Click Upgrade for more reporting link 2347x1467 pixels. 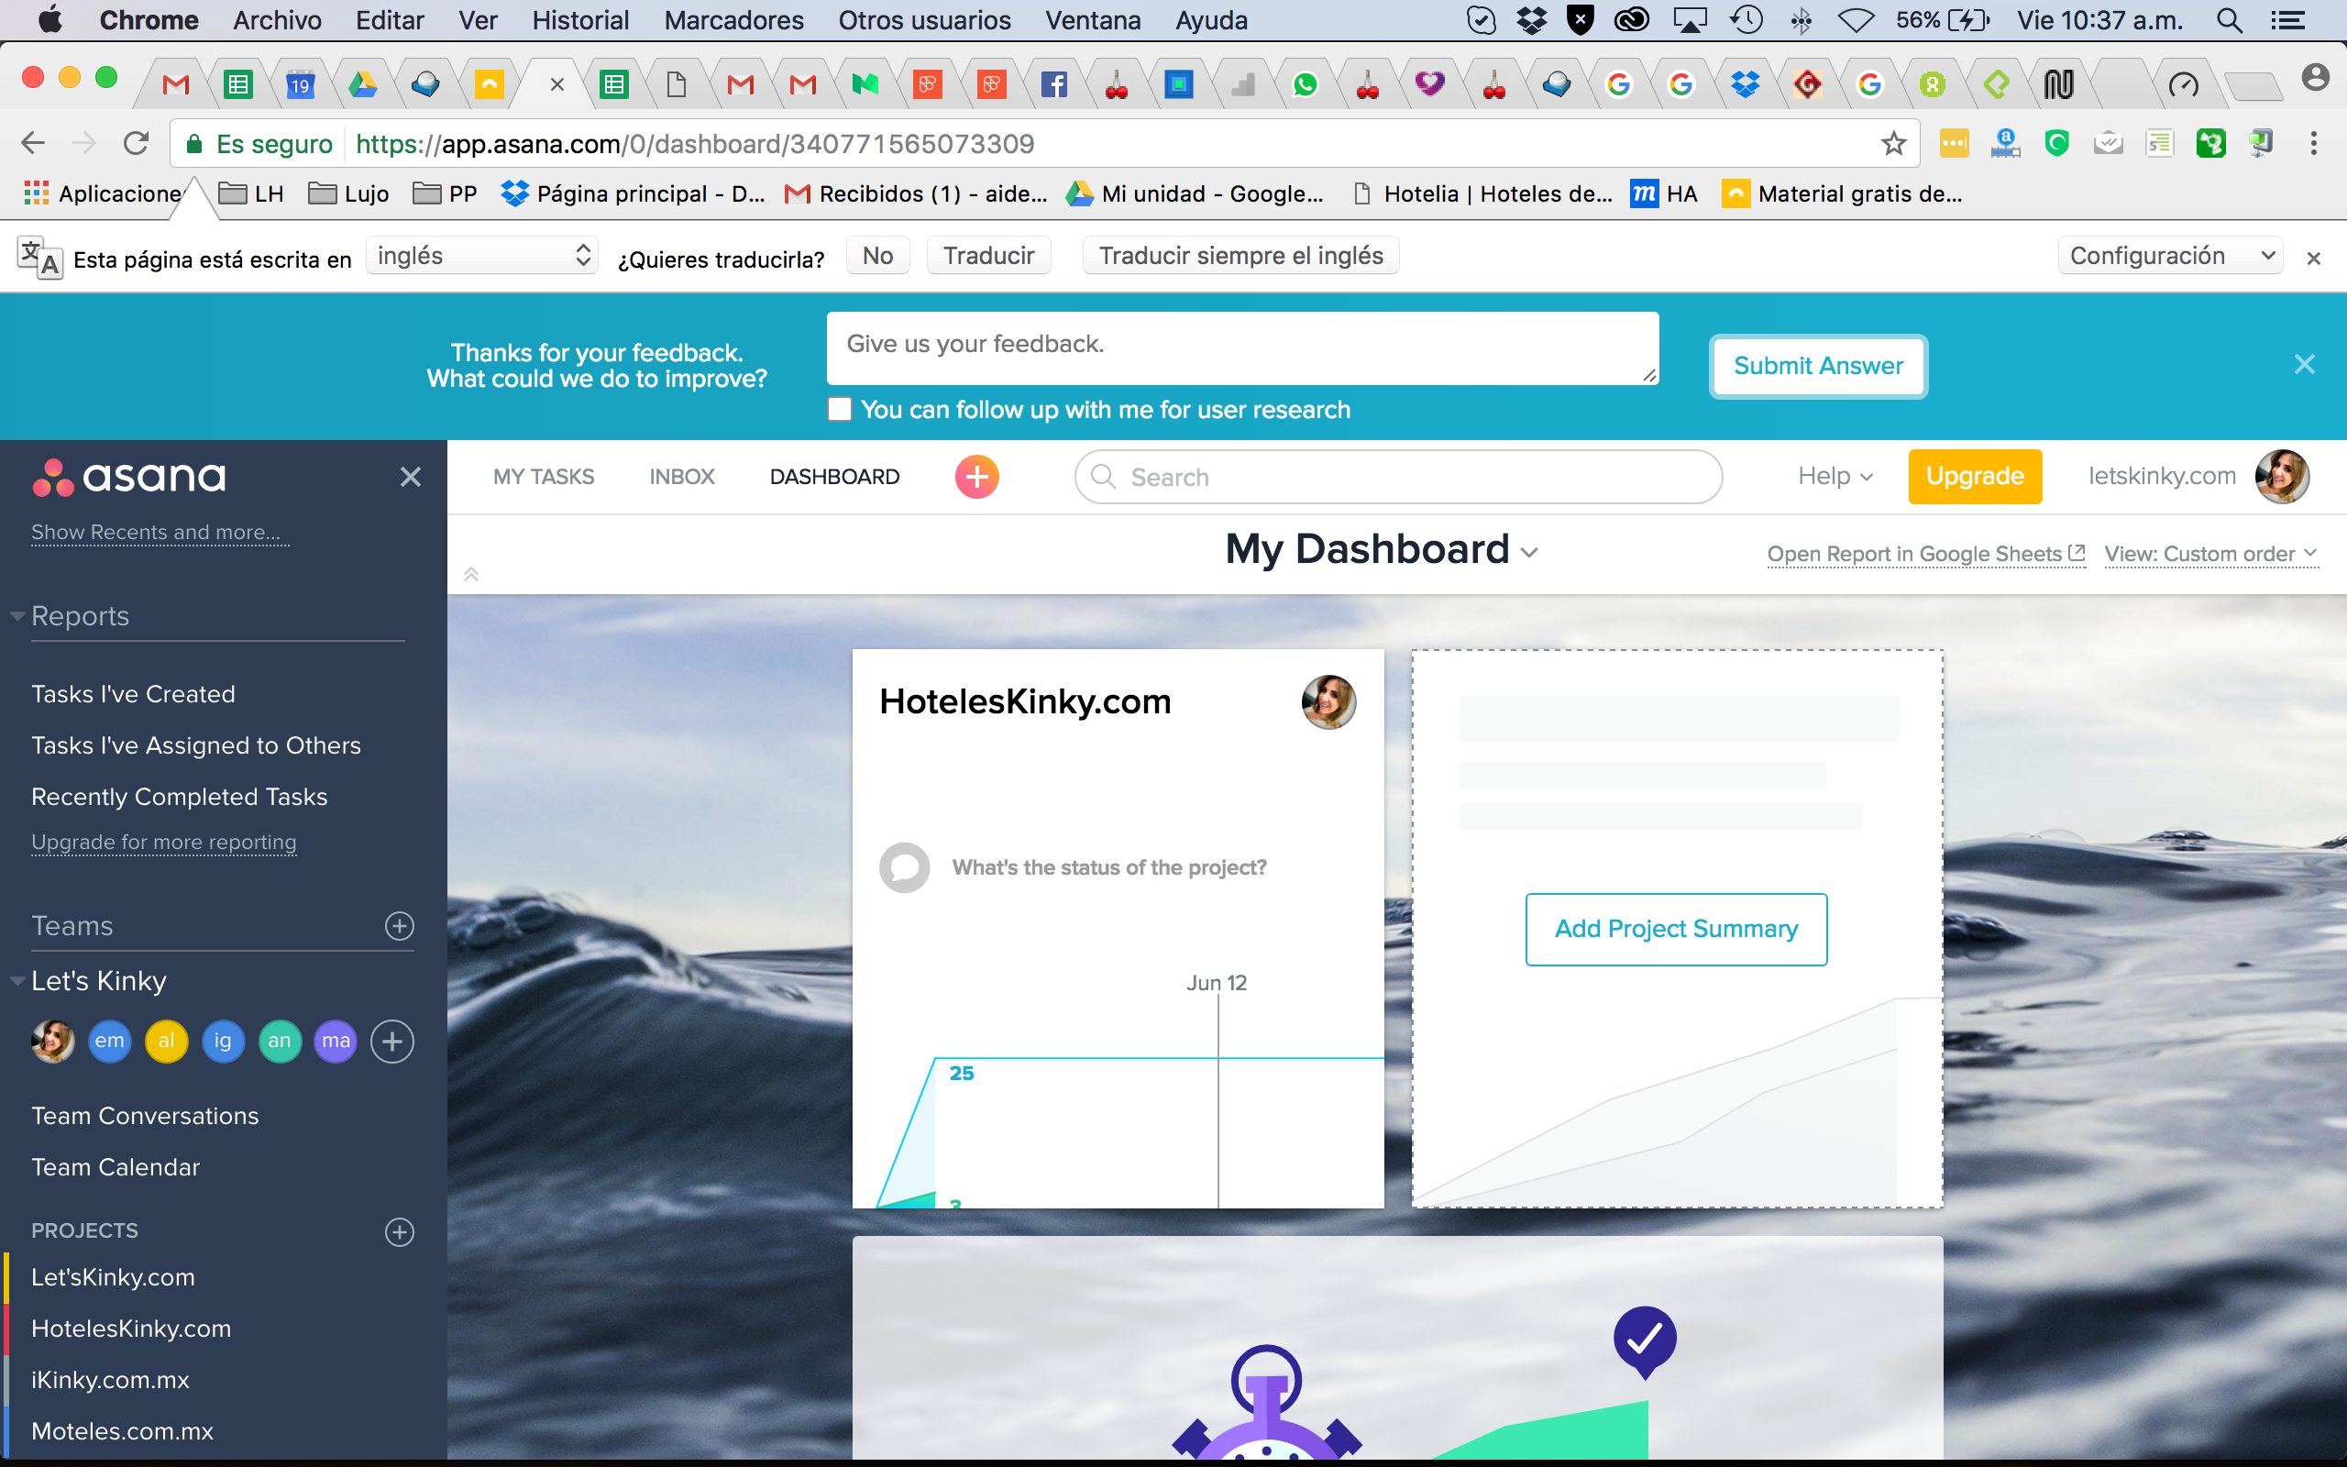coord(164,843)
